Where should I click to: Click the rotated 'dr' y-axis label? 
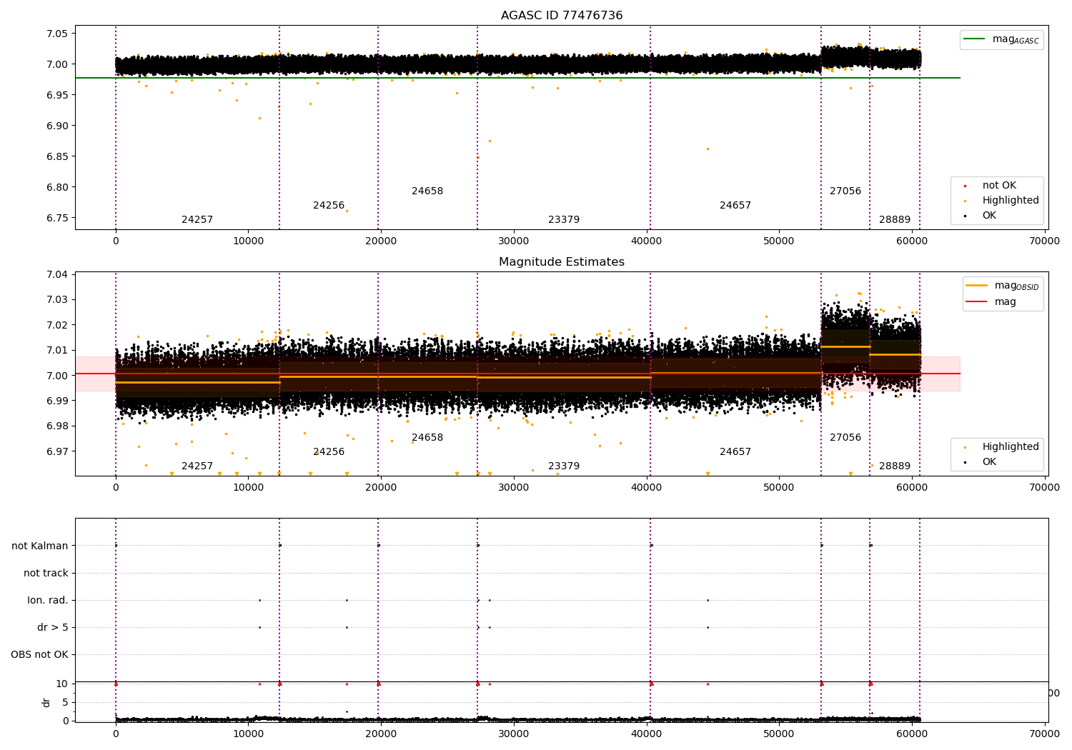(46, 702)
